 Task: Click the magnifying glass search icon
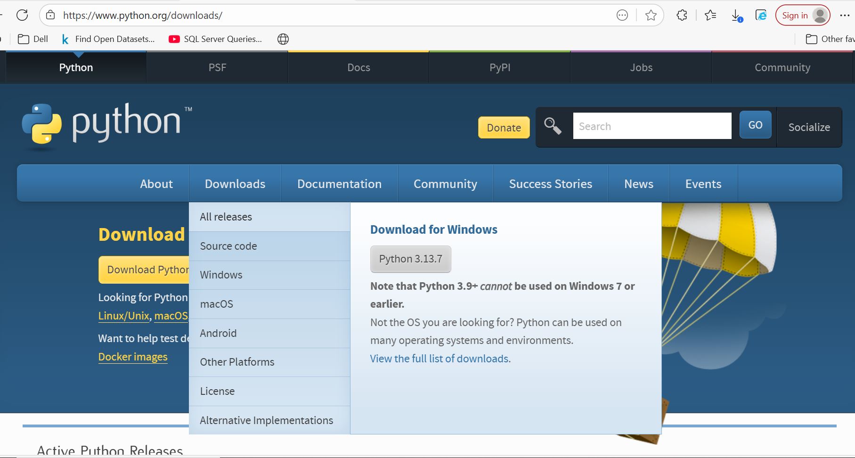pyautogui.click(x=553, y=126)
